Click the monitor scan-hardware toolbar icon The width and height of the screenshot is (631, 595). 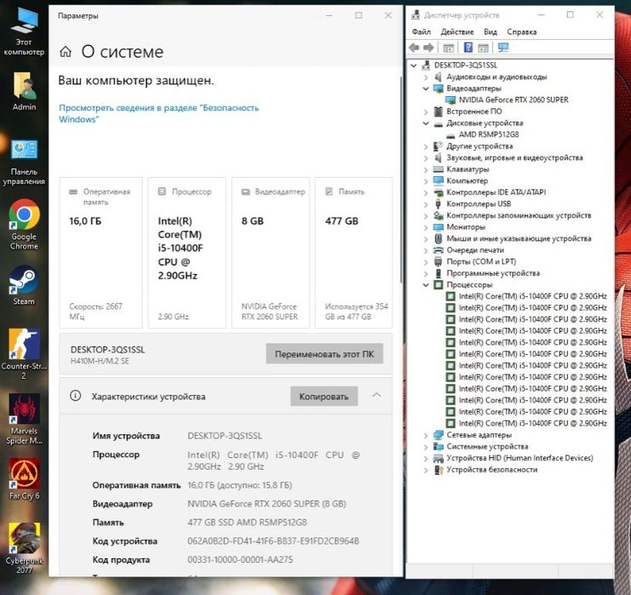tap(503, 48)
